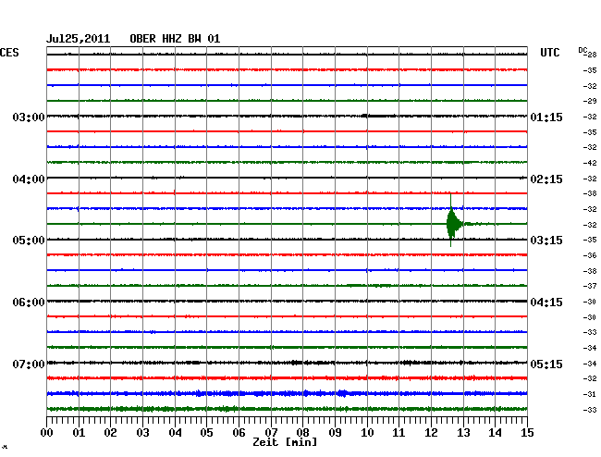Screen dimensions: 601x457
Task: Click minute tick label 10
Action: pyautogui.click(x=367, y=432)
